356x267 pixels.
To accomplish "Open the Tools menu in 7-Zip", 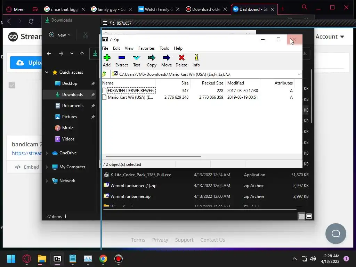I will [x=164, y=48].
